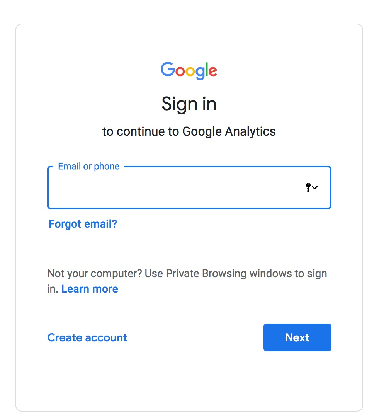Click the Google logo
Viewport: 374px width, 419px height.
189,70
